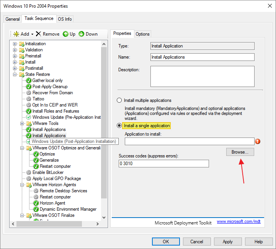Select Install a single application option
Viewport: 276px width, 249px height.
pyautogui.click(x=119, y=126)
